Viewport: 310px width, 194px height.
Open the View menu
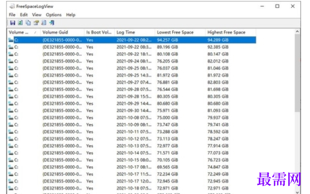37,15
